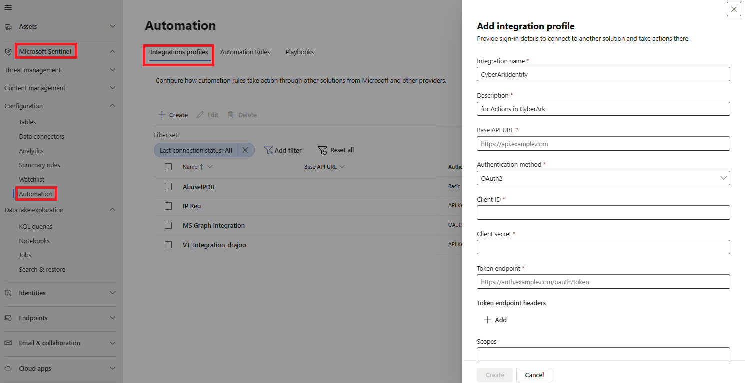The width and height of the screenshot is (745, 383).
Task: Collapse the Configuration section chevron
Action: [x=113, y=106]
